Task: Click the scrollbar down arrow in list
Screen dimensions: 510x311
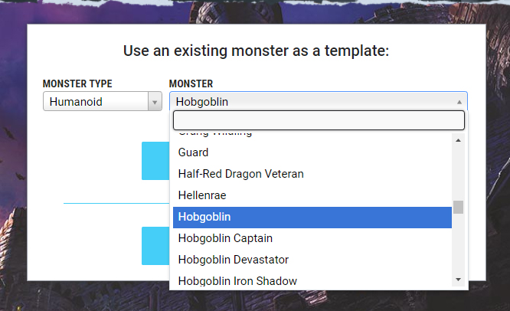Action: [458, 279]
